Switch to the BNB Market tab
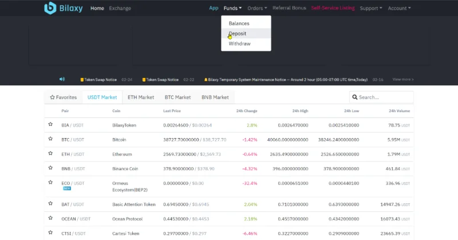458x240 pixels. 215,97
